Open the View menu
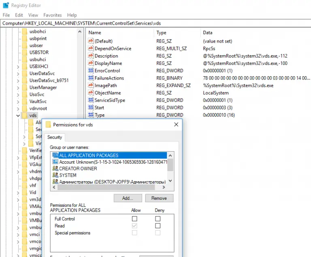This screenshot has height=257, width=311. (33, 15)
